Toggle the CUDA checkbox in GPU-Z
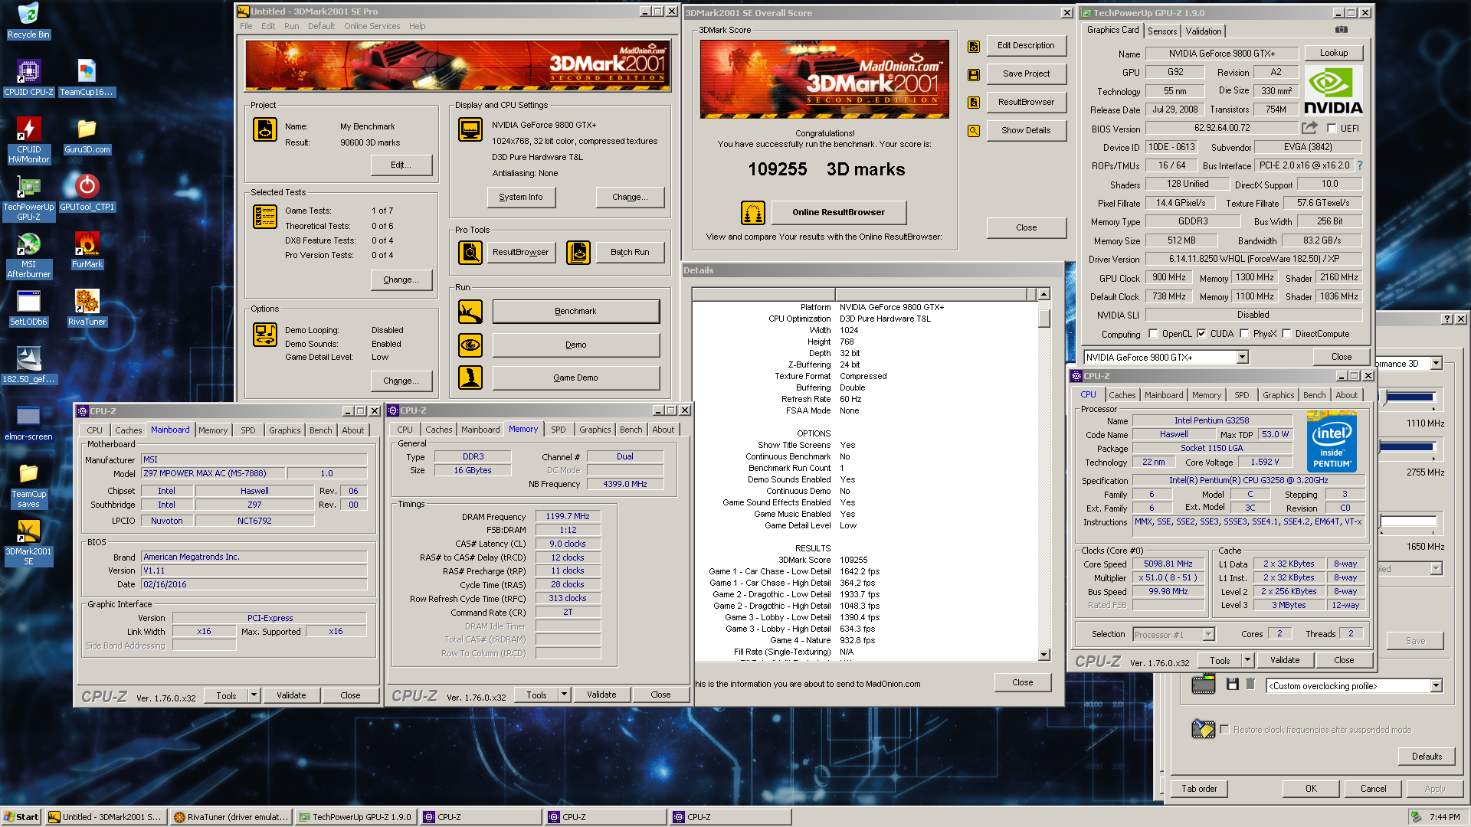Screen dimensions: 1471x827 point(1201,334)
